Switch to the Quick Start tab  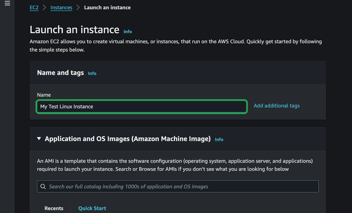tap(92, 208)
